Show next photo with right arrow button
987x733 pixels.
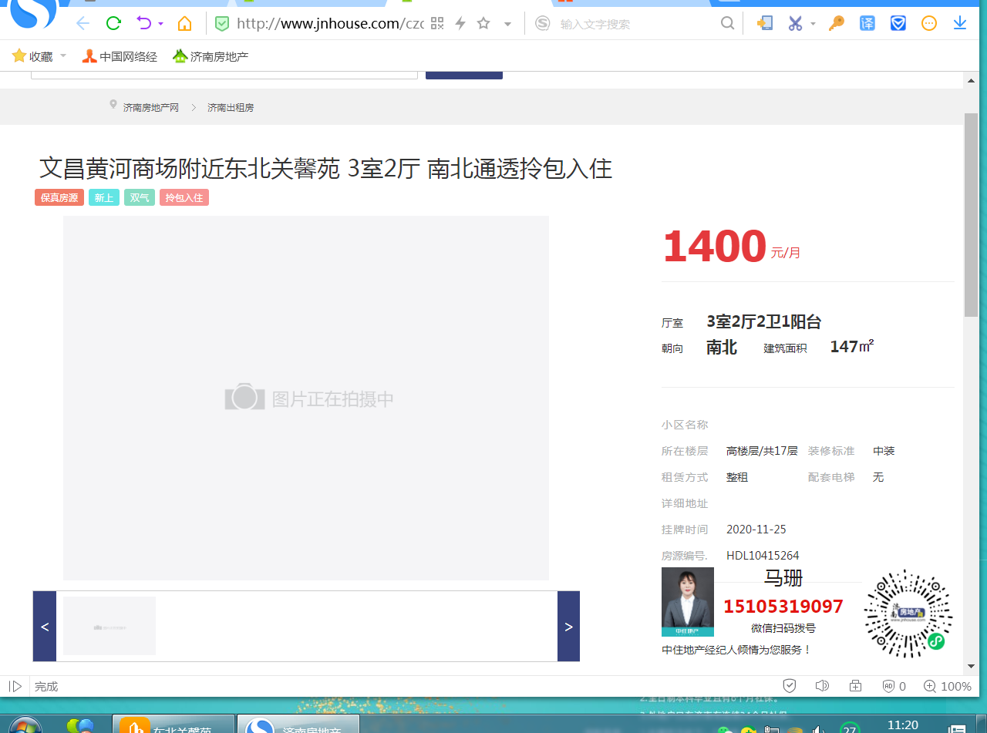coord(568,627)
